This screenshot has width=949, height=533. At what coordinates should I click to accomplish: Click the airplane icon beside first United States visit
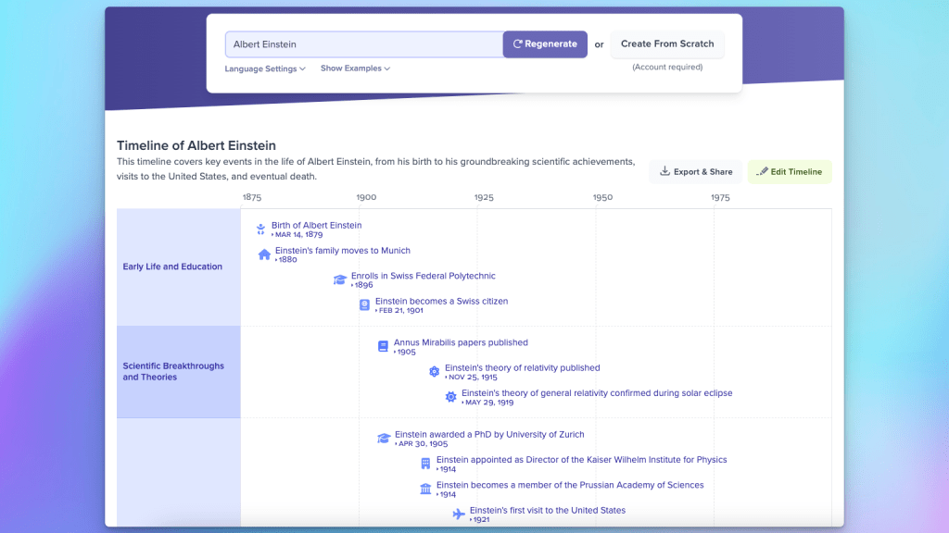(x=458, y=514)
